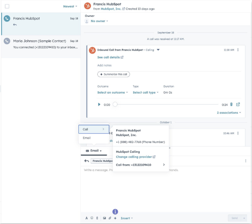Expand Call from: +13122109410 option
This screenshot has height=224, width=252.
[x=141, y=165]
